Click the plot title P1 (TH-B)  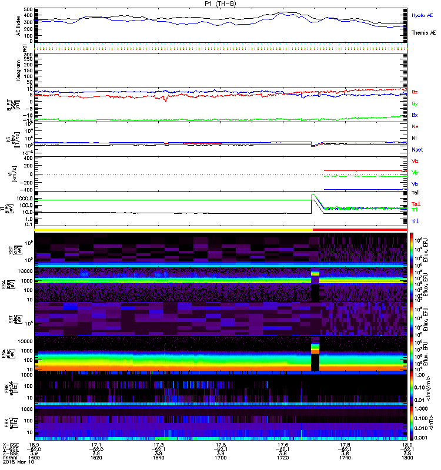coord(220,4)
